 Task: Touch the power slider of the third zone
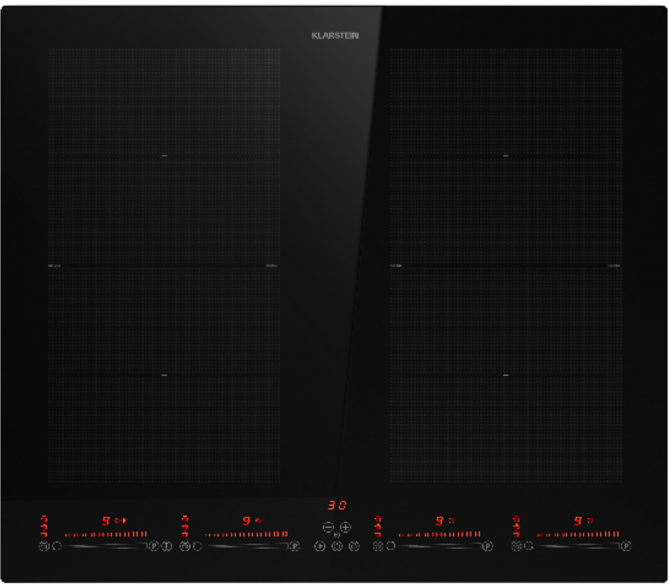click(x=439, y=546)
